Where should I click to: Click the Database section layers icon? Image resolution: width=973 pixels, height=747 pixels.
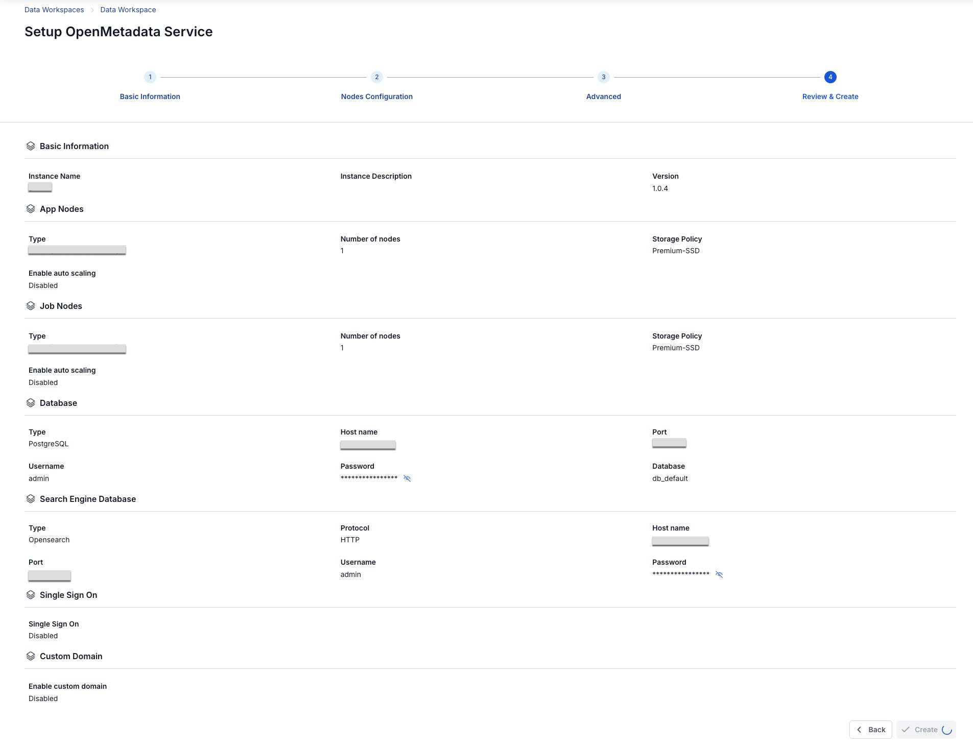[31, 403]
